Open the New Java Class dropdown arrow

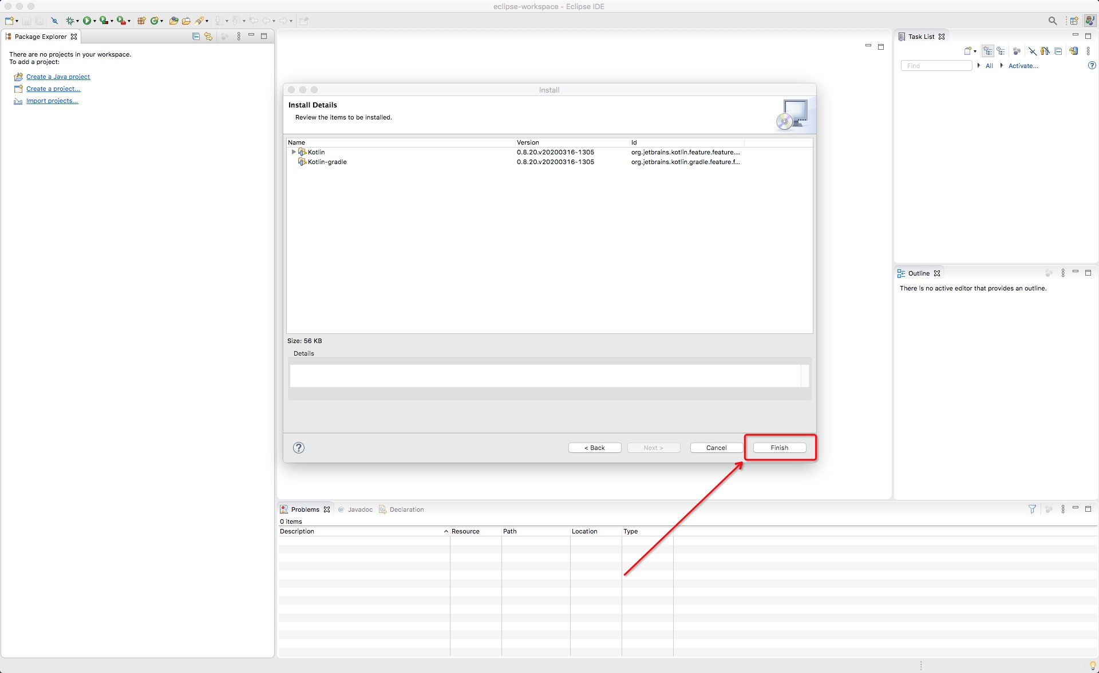coord(161,21)
